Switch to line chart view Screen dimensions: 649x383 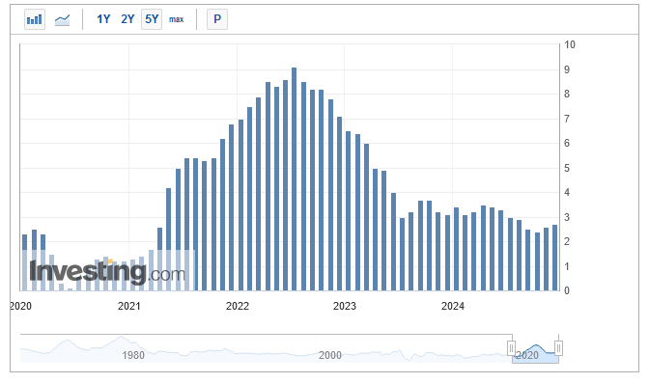coord(62,19)
